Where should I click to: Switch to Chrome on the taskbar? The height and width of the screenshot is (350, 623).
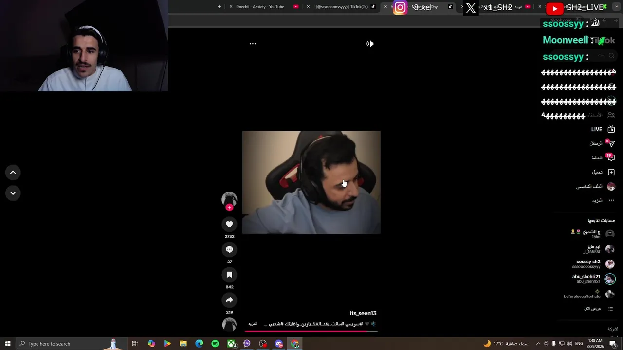click(x=295, y=344)
